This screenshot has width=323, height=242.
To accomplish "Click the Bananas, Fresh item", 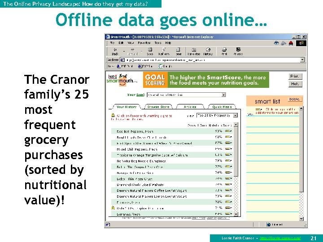I will pyautogui.click(x=128, y=214).
